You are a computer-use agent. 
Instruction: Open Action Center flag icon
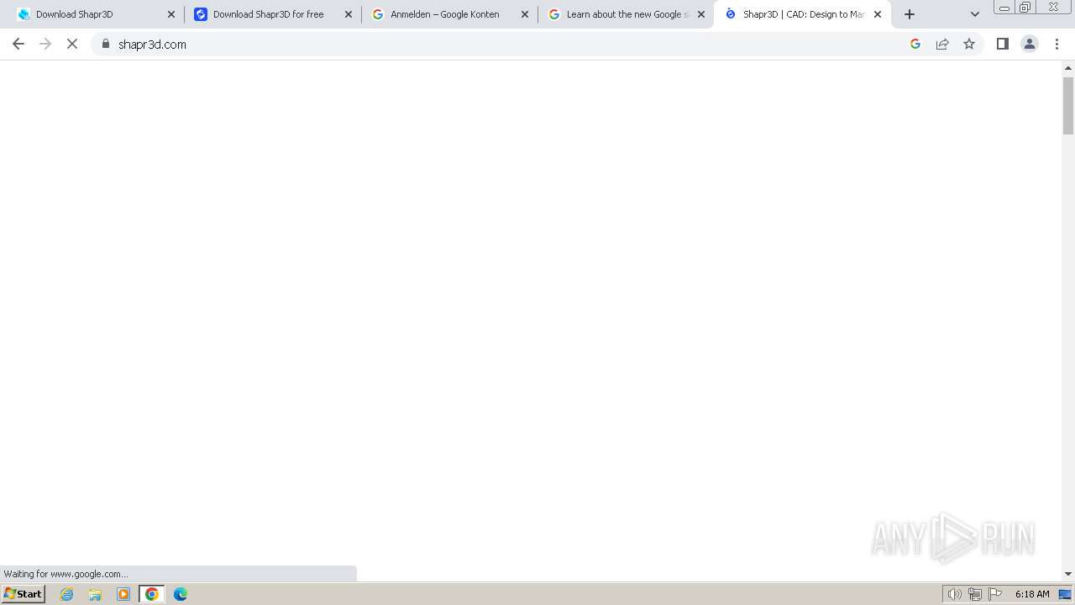pos(995,594)
